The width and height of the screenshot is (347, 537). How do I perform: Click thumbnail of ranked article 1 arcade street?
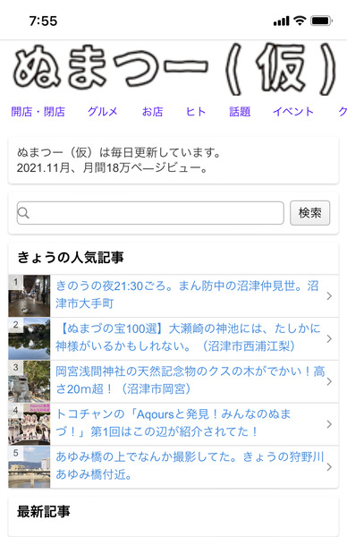tap(30, 295)
